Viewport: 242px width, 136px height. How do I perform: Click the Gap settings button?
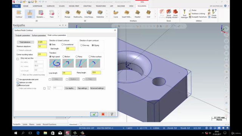click(x=83, y=88)
